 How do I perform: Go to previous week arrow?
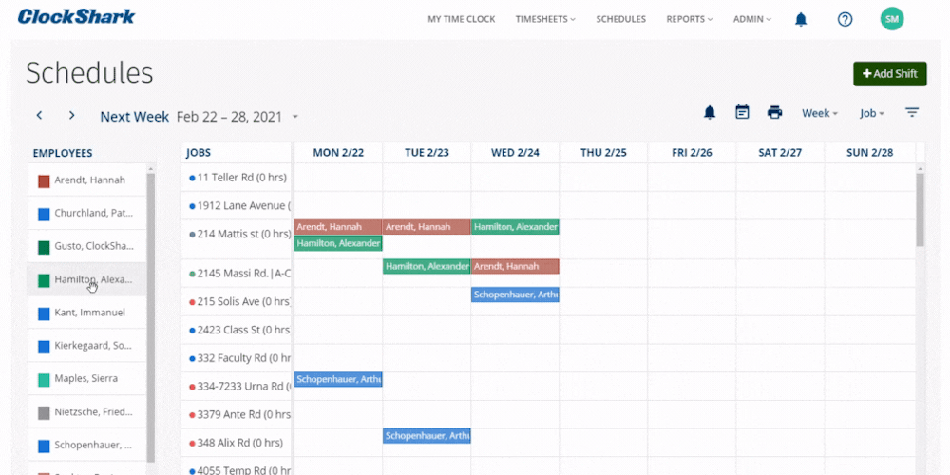click(x=39, y=115)
